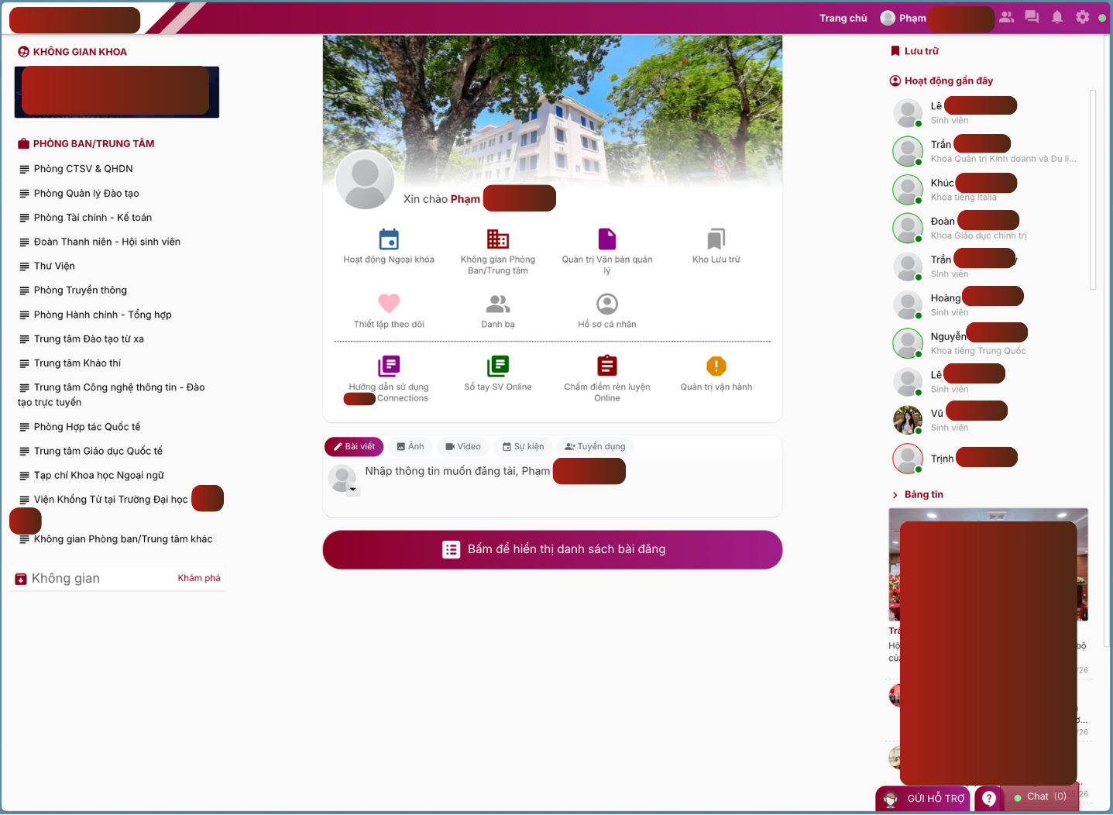The width and height of the screenshot is (1113, 815).
Task: Open Trung tâm Đào tạo từ xa
Action: point(89,339)
